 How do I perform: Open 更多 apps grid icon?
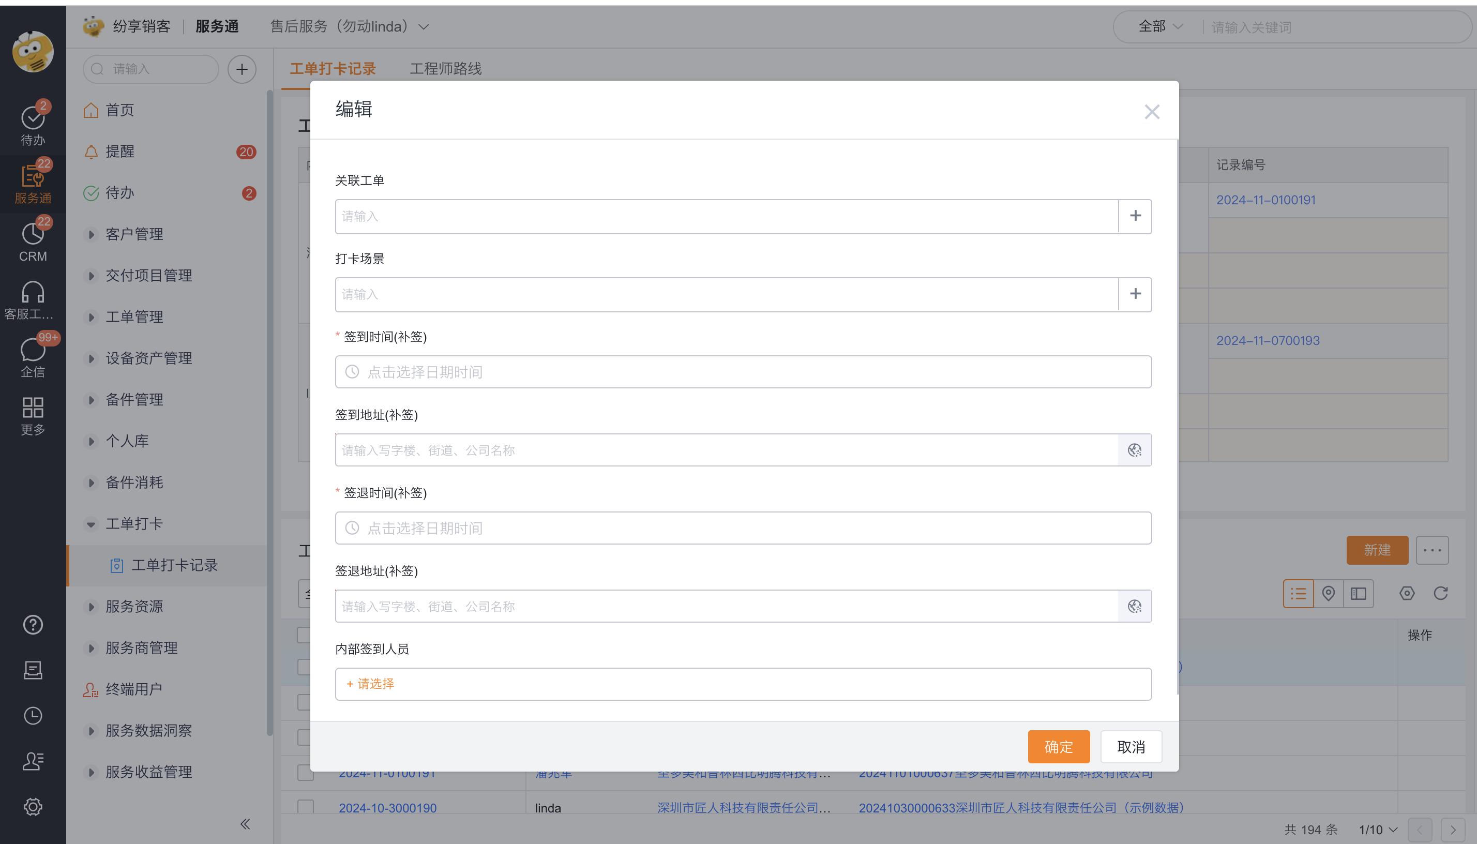pos(33,415)
